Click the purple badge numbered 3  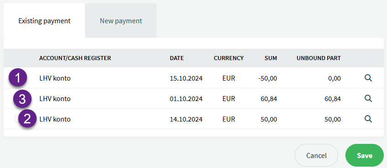coord(22,99)
